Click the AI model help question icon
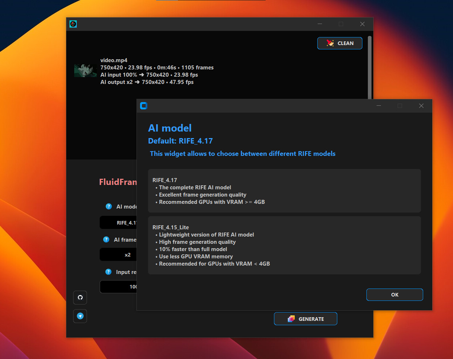 click(108, 206)
